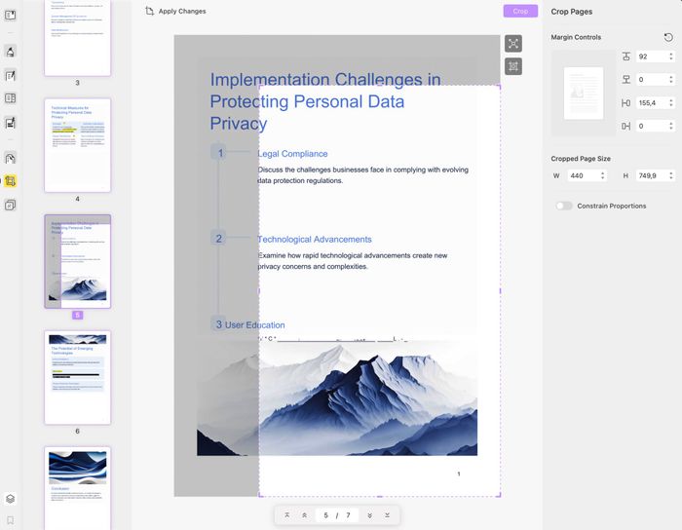The height and width of the screenshot is (530, 682).
Task: Go to the next page arrow
Action: [x=369, y=514]
